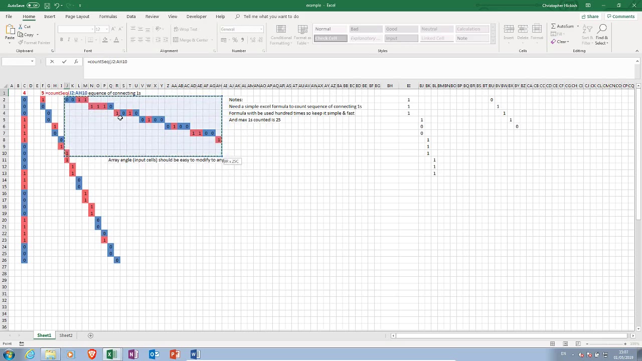The image size is (642, 361).
Task: Apply the Bad cell style
Action: (x=366, y=29)
